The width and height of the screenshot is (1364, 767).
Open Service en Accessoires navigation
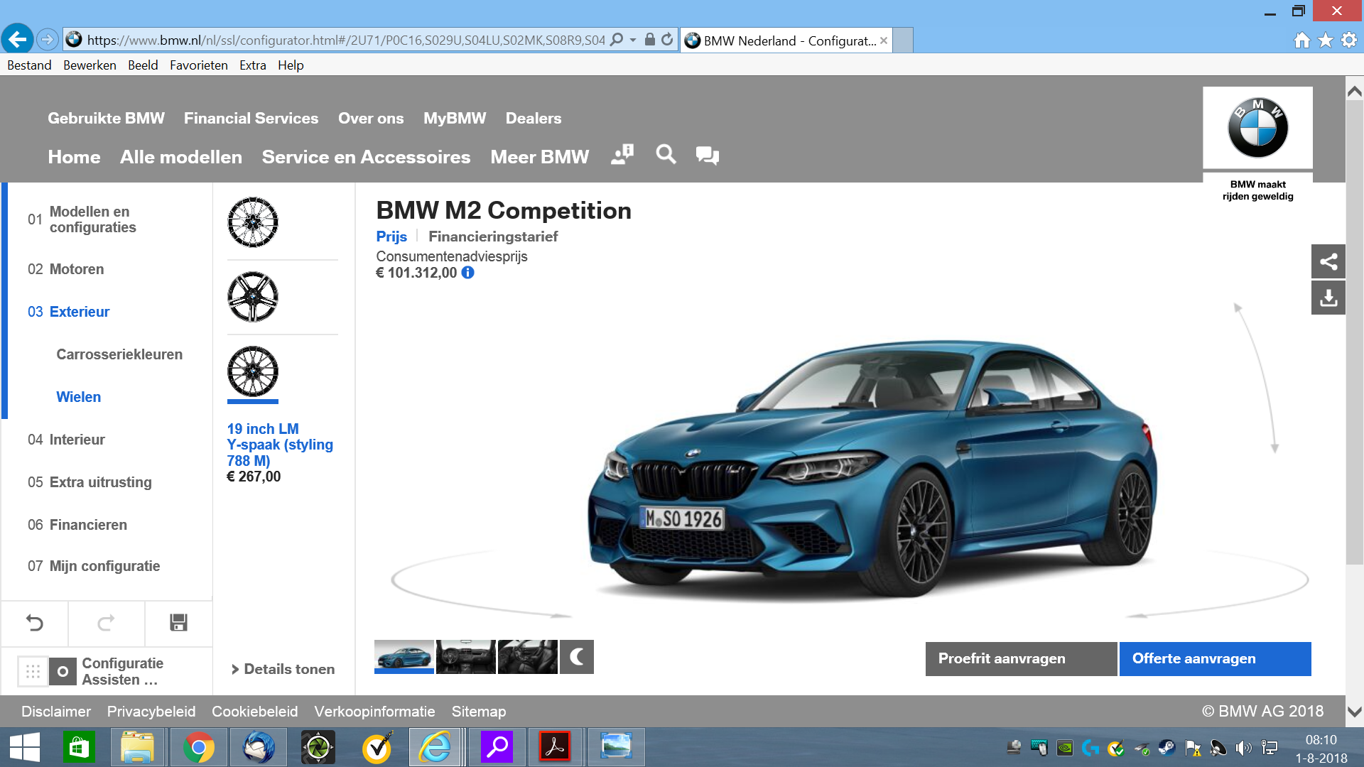[x=366, y=157]
